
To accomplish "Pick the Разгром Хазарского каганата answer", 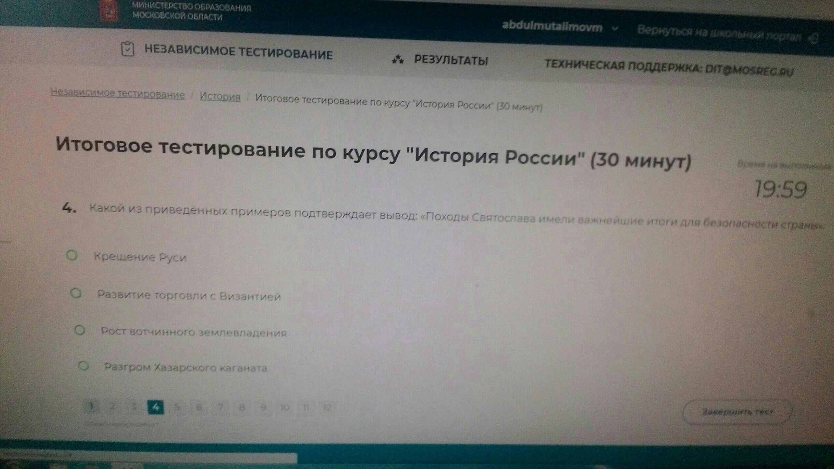I will (x=83, y=366).
